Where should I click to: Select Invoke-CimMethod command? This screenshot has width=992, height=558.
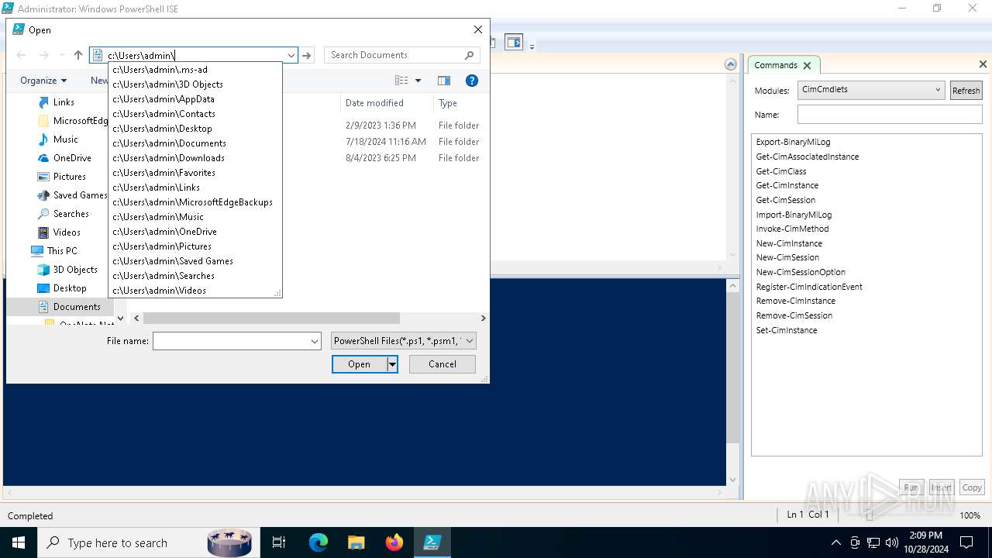pyautogui.click(x=792, y=229)
